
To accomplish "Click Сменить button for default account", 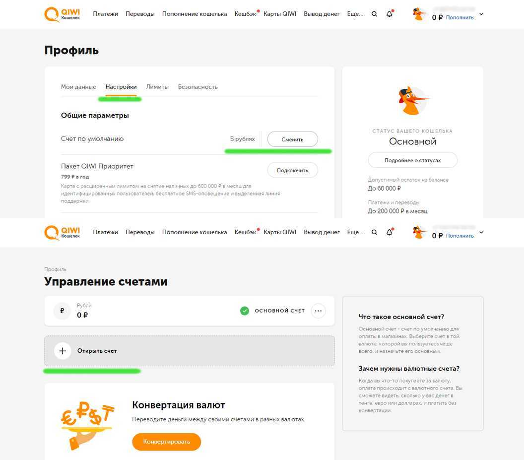I will coord(292,139).
